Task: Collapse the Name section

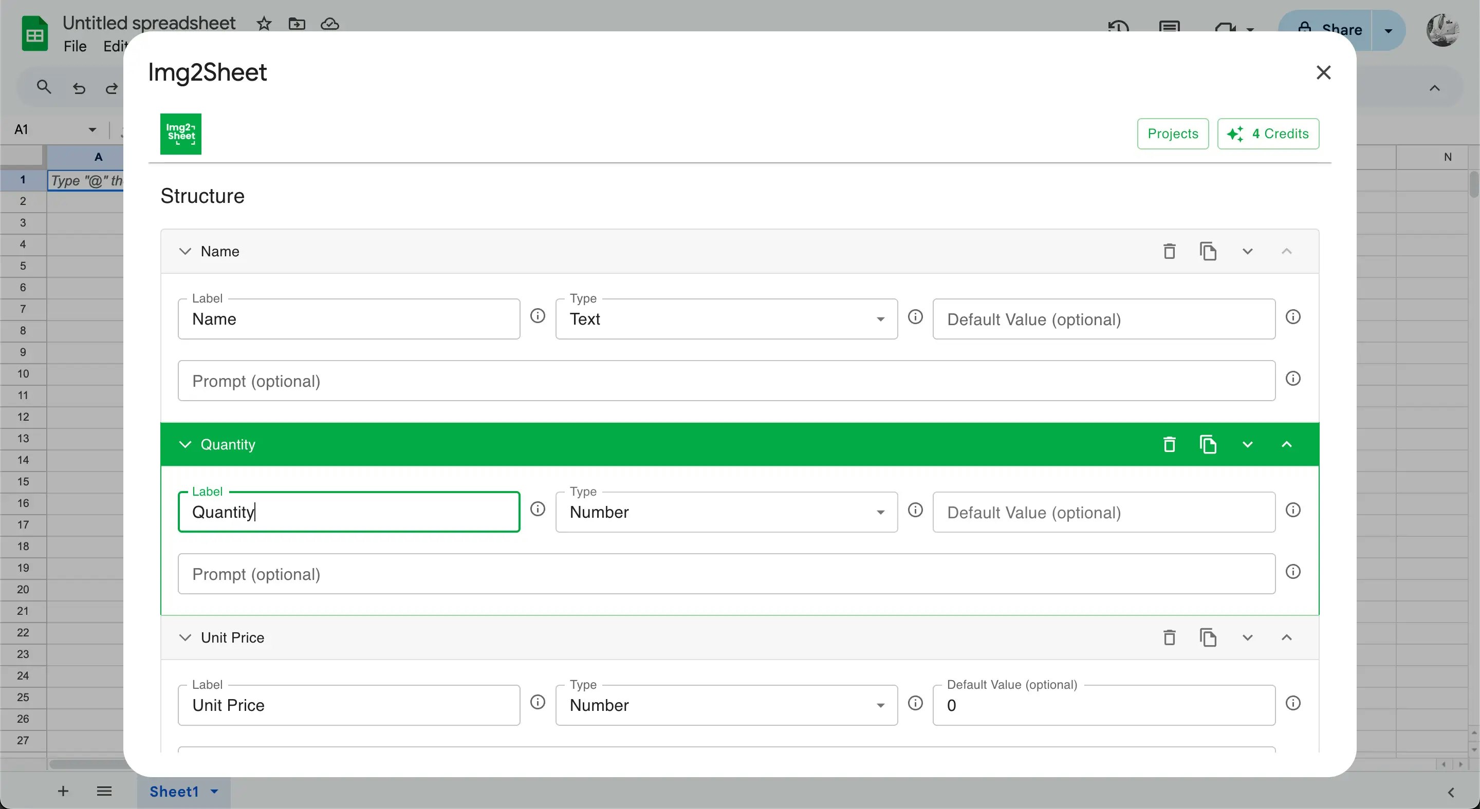Action: (185, 252)
